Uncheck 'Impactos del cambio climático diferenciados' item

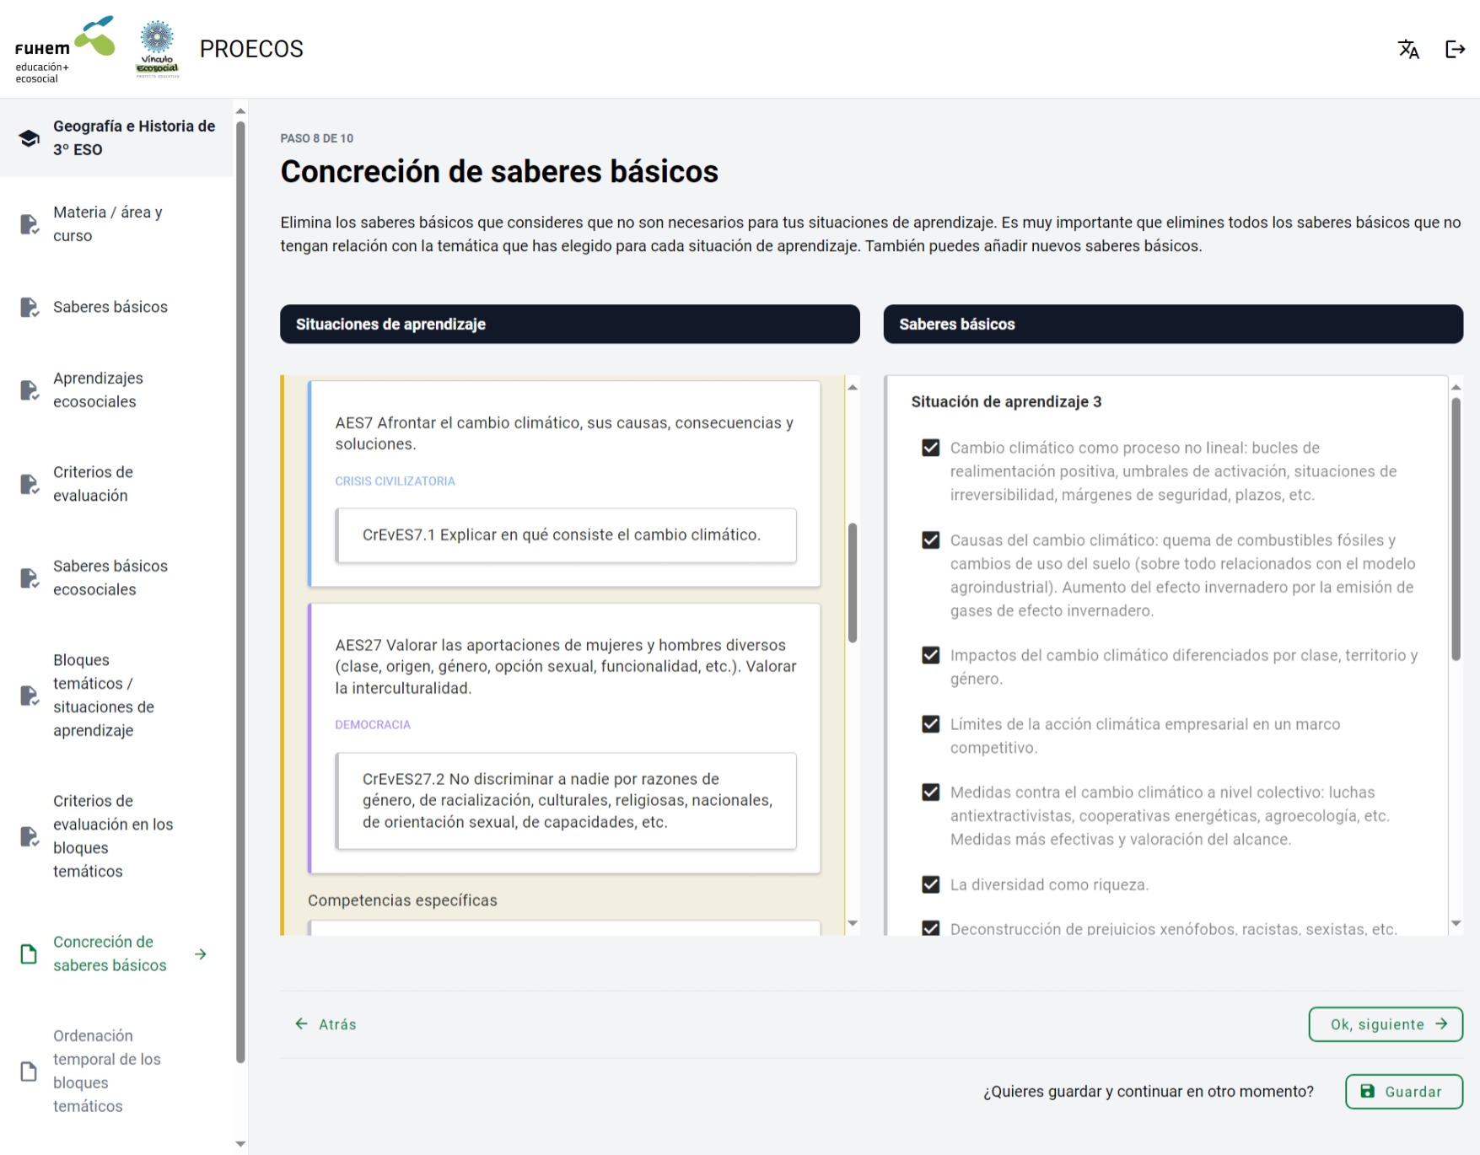tap(931, 655)
